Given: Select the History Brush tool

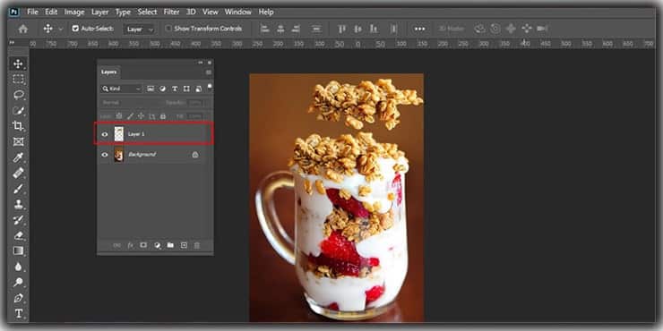Looking at the screenshot, I should tap(18, 220).
